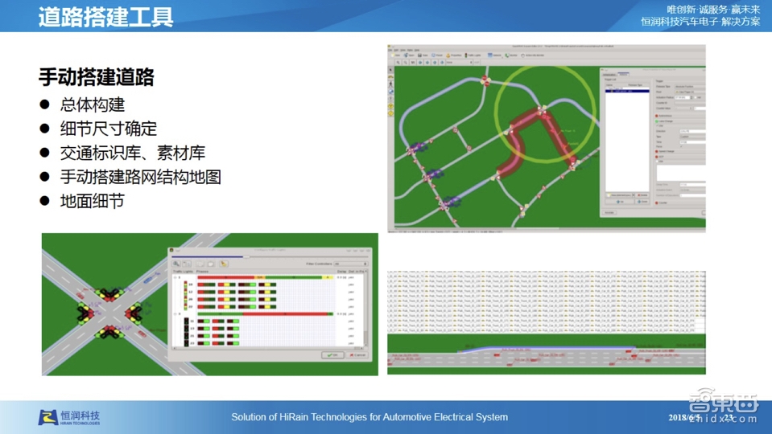Click OK in traffic light dialog
This screenshot has width=772, height=434.
coord(332,354)
